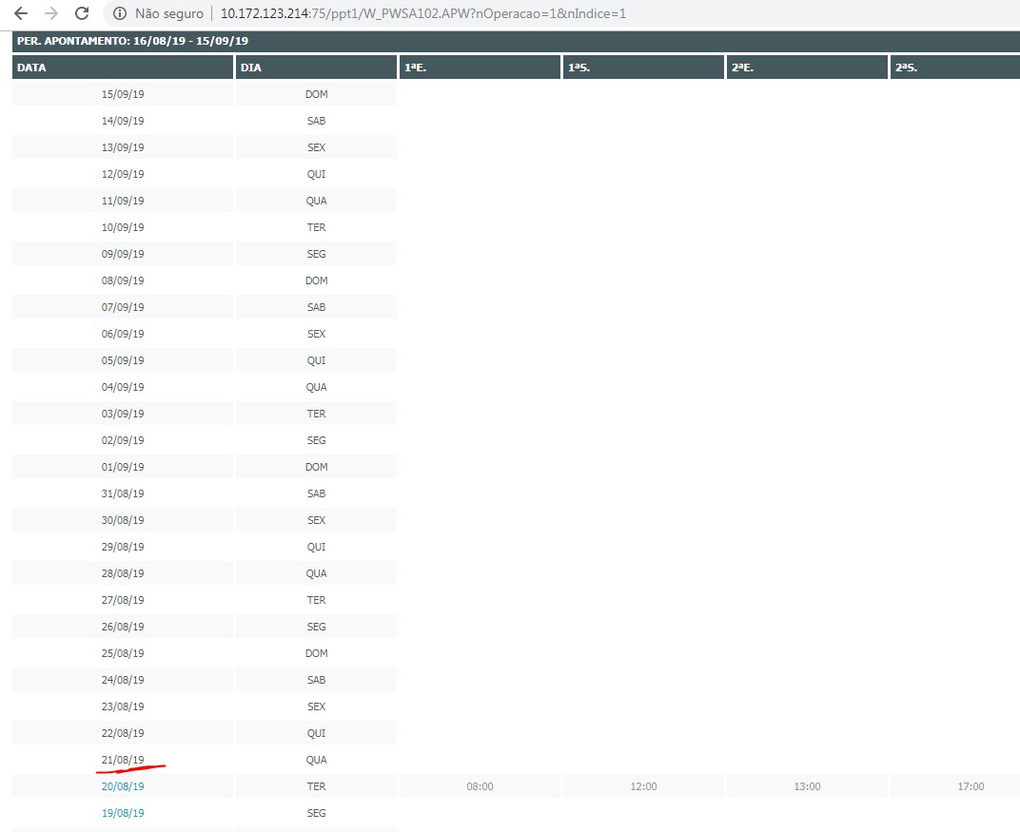Select the 1ªS. column header
Screen dimensions: 1020x832
point(643,68)
